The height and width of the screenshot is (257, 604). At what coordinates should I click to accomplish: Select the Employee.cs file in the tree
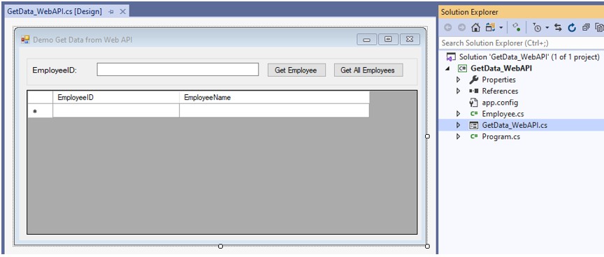[x=497, y=114]
